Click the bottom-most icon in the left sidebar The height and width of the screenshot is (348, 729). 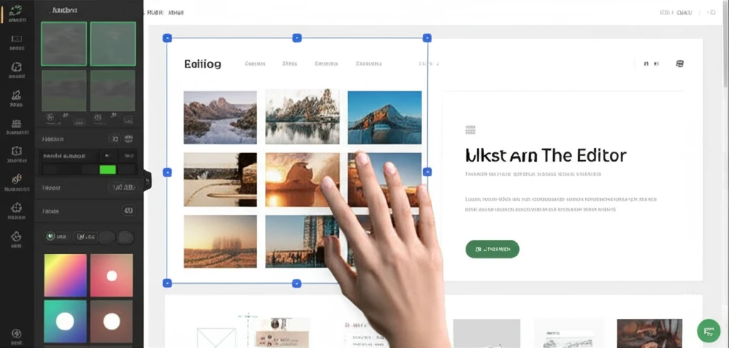[x=16, y=334]
